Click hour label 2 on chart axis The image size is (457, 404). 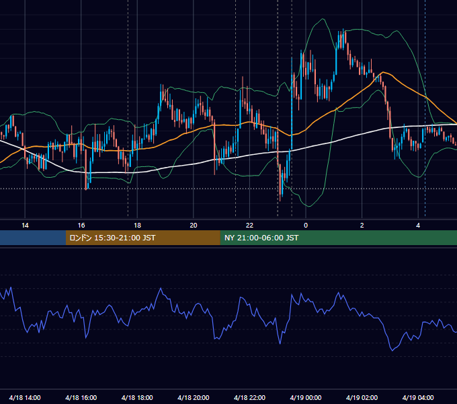click(362, 226)
